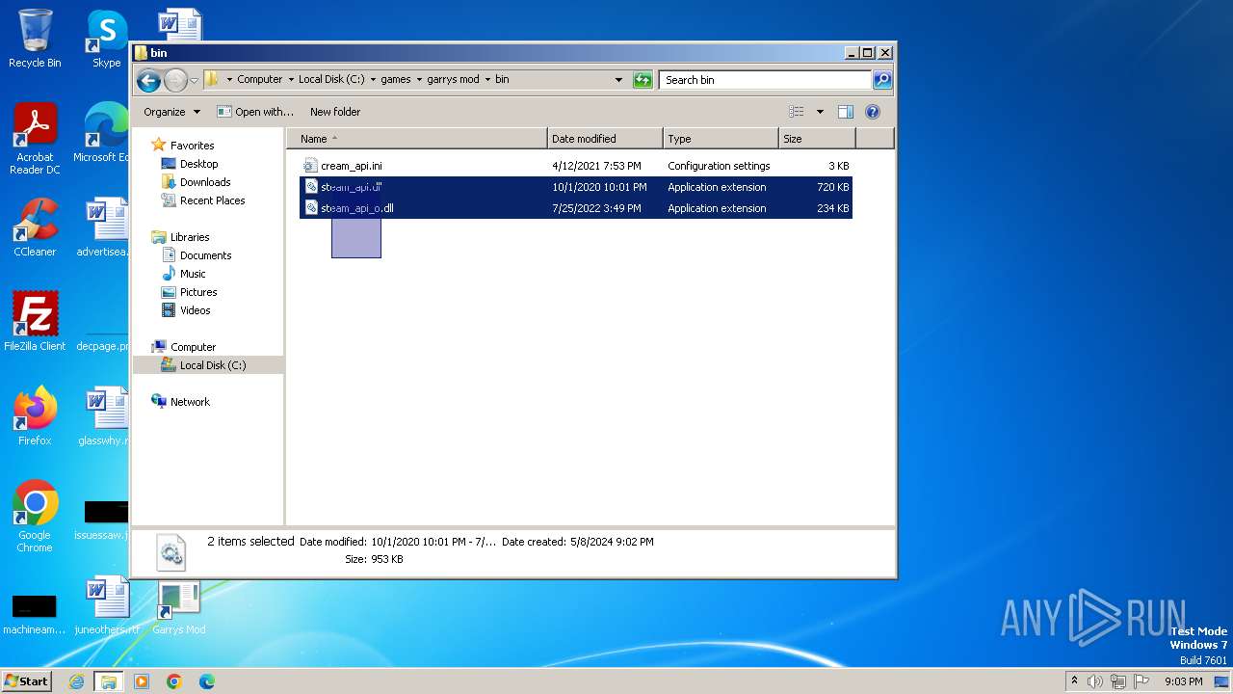Open Recent Places in Favorites

coord(212,200)
